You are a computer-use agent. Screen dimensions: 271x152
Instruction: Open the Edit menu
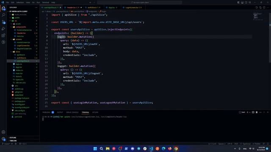[13, 3]
